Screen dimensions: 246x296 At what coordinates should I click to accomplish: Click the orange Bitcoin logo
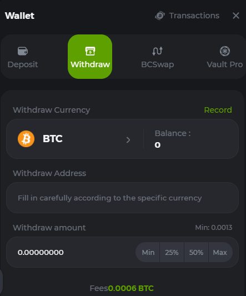pos(26,139)
